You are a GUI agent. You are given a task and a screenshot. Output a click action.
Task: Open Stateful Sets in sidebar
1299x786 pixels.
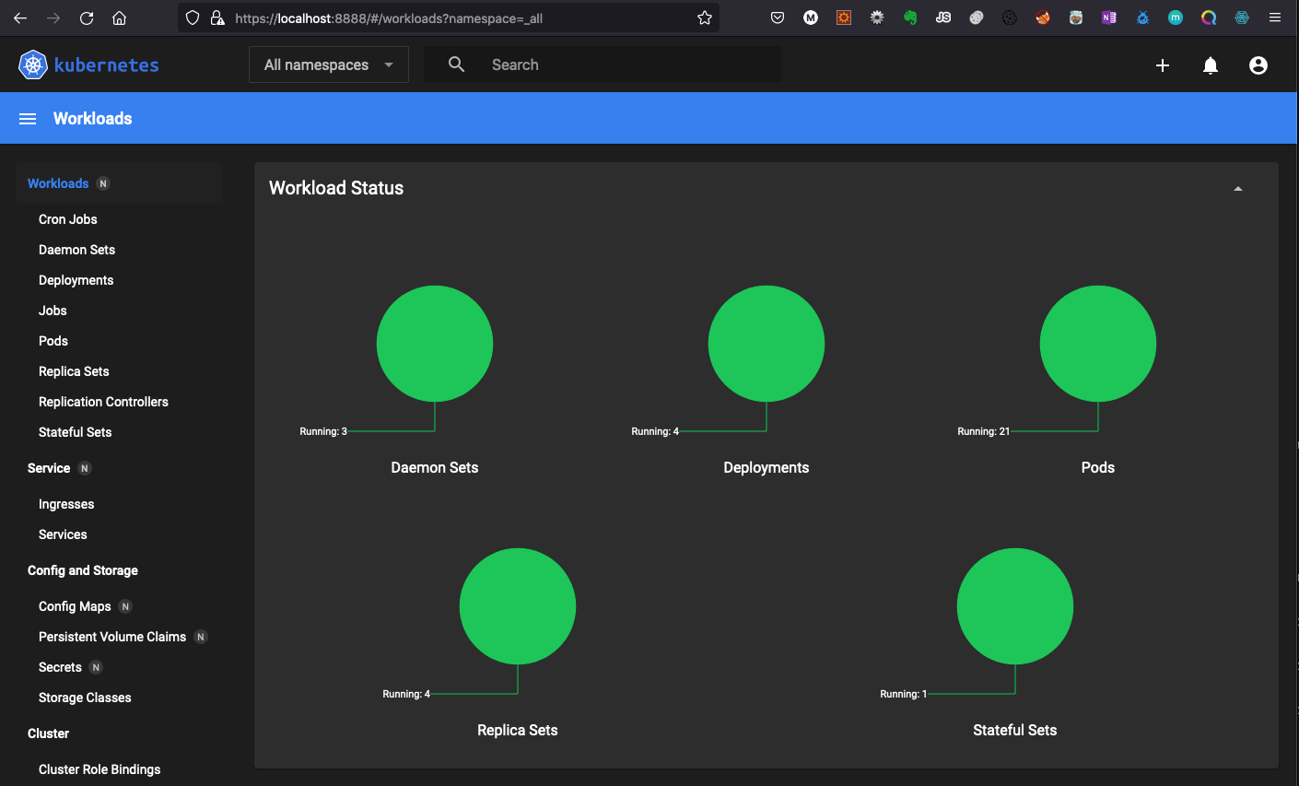click(75, 432)
